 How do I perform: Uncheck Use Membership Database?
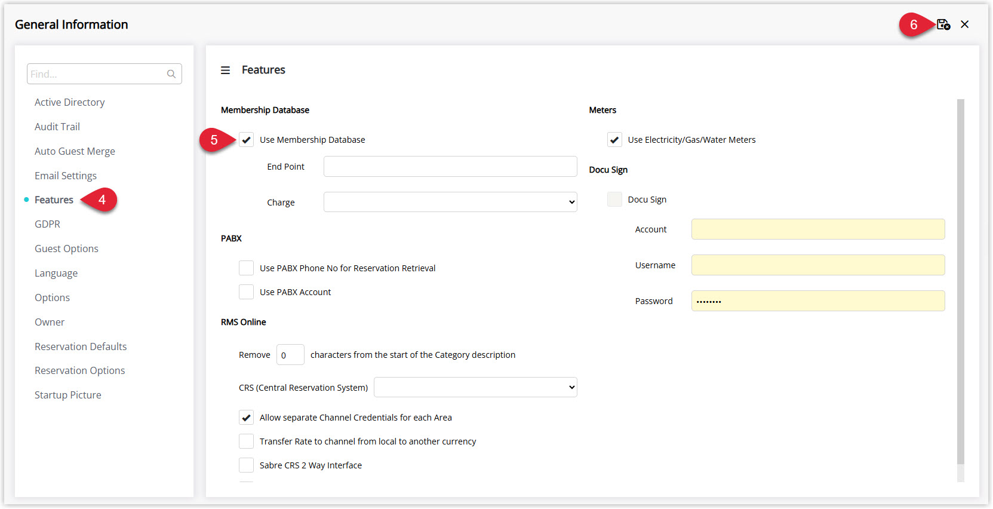coord(246,140)
